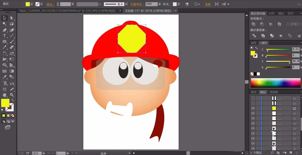302x155 pixels.
Task: Open the stroke weight dropdown
Action: (x=73, y=4)
